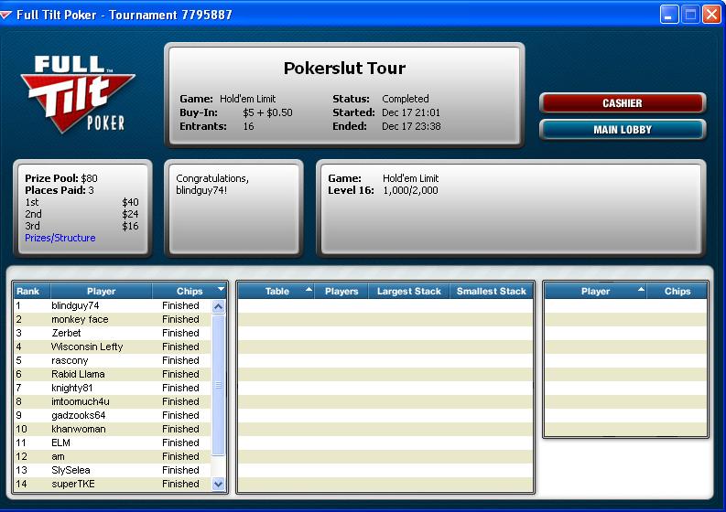Screen dimensions: 726x512
Task: Select player khanwoman row
Action: click(113, 429)
